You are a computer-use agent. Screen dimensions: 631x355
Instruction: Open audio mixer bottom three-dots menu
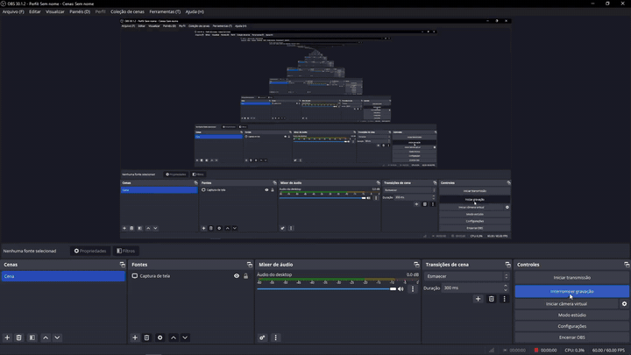coord(276,337)
